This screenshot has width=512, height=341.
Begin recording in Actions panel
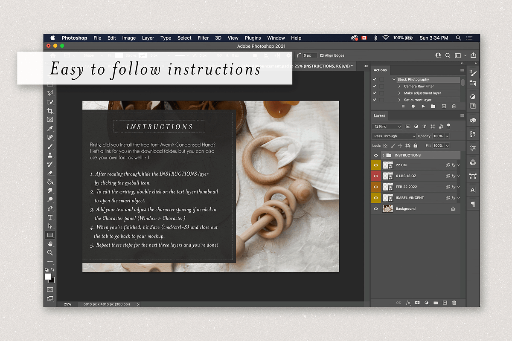[x=413, y=106]
